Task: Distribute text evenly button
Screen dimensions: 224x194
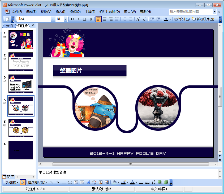Action: [x=117, y=19]
